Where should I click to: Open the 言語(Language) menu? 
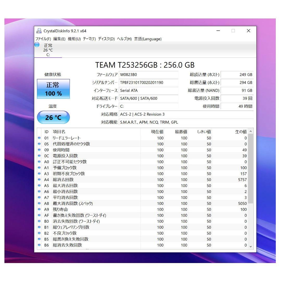[148, 39]
